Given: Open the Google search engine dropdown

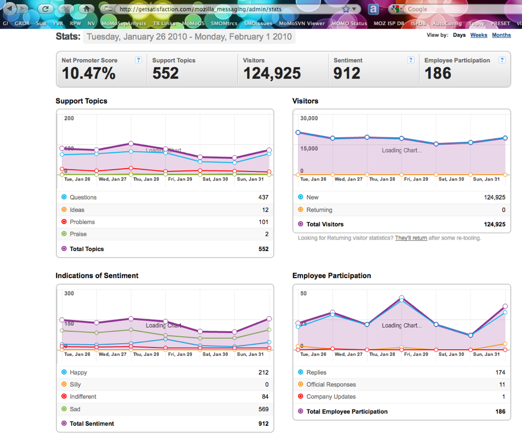Looking at the screenshot, I should pos(396,9).
